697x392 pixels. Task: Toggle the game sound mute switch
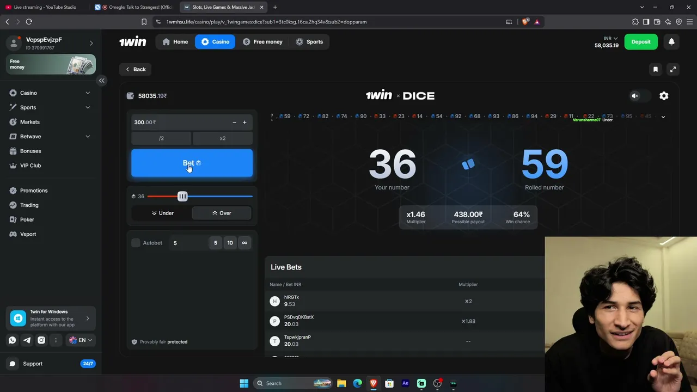(639, 96)
